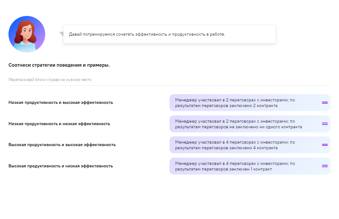Screen dimensions: 339x219
Task: Click label 'Низкая продуктивность и низкая эффективность'
Action: click(59, 124)
